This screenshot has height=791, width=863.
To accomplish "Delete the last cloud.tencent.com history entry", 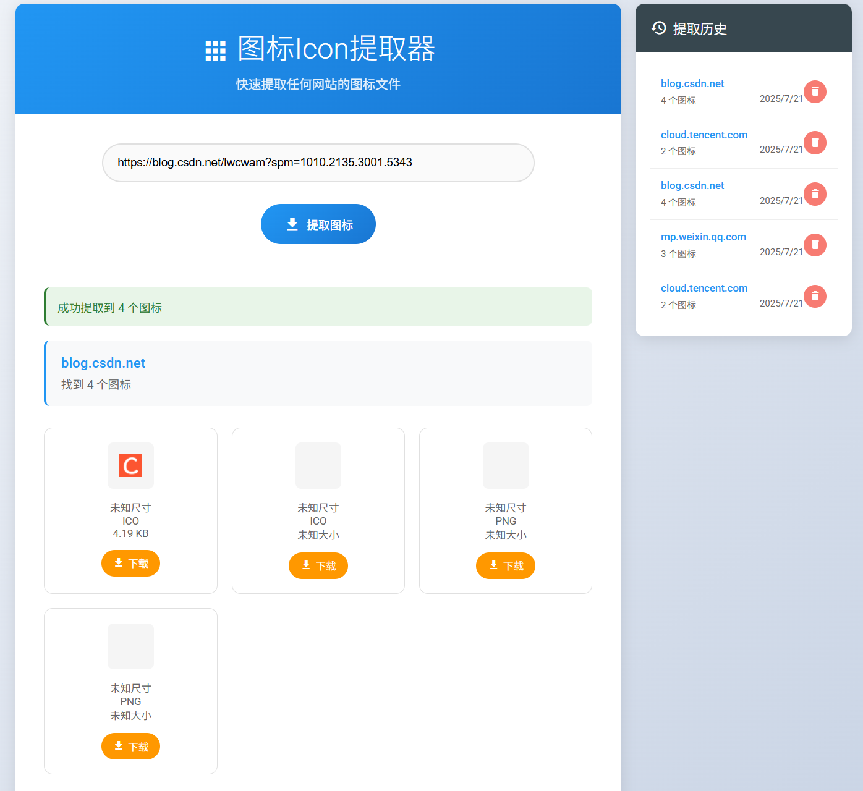I will tap(815, 296).
